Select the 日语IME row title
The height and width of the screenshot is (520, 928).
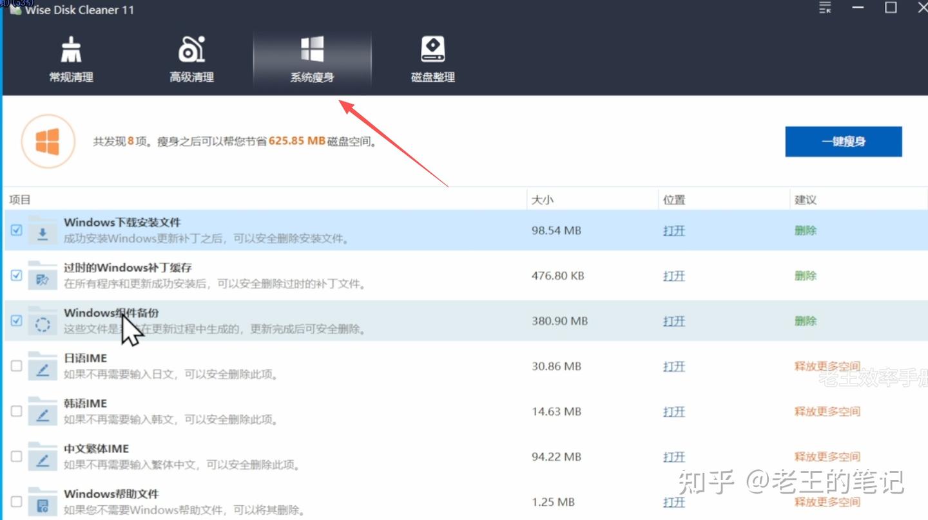click(x=85, y=358)
